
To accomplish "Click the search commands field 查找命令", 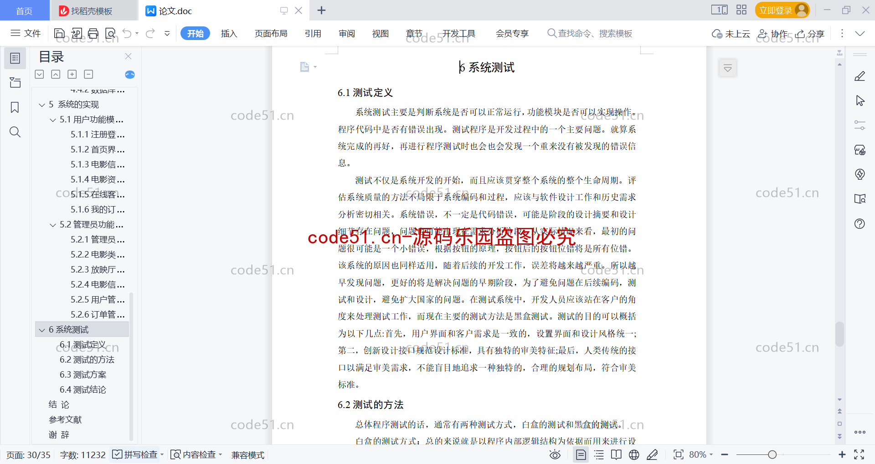I will [x=590, y=33].
